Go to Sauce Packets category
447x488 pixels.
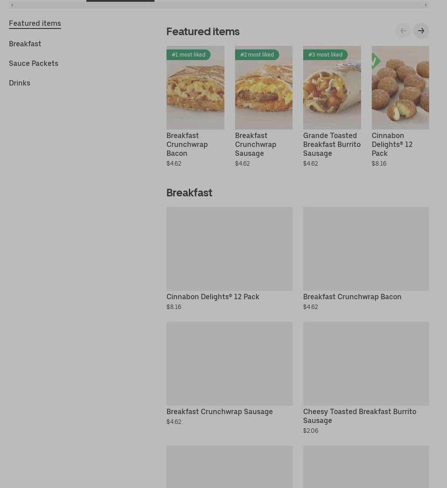[x=34, y=64]
